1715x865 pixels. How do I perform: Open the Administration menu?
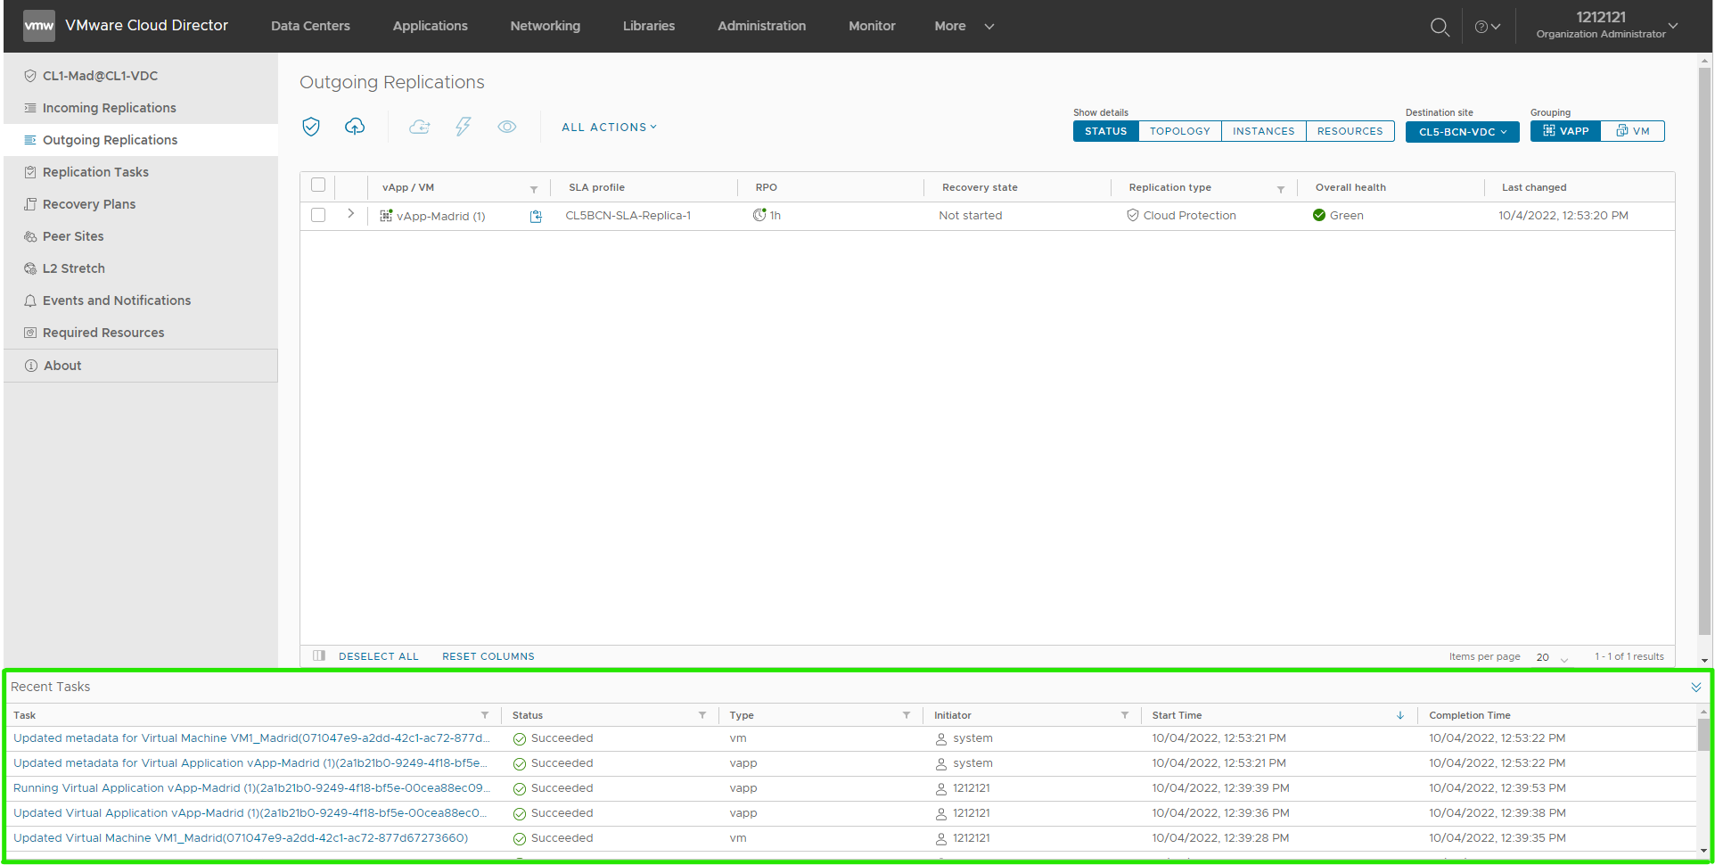761,26
